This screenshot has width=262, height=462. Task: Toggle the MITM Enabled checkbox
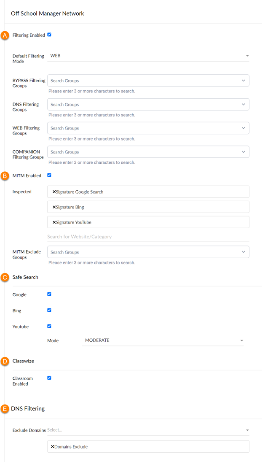tap(49, 175)
